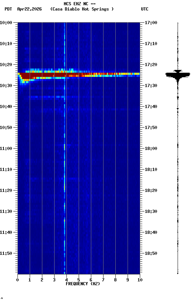Click the UTC time label 18:30

[151, 212]
